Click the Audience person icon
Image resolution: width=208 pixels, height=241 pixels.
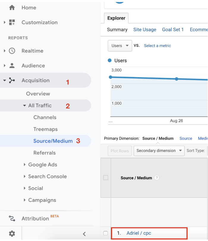tap(12, 66)
